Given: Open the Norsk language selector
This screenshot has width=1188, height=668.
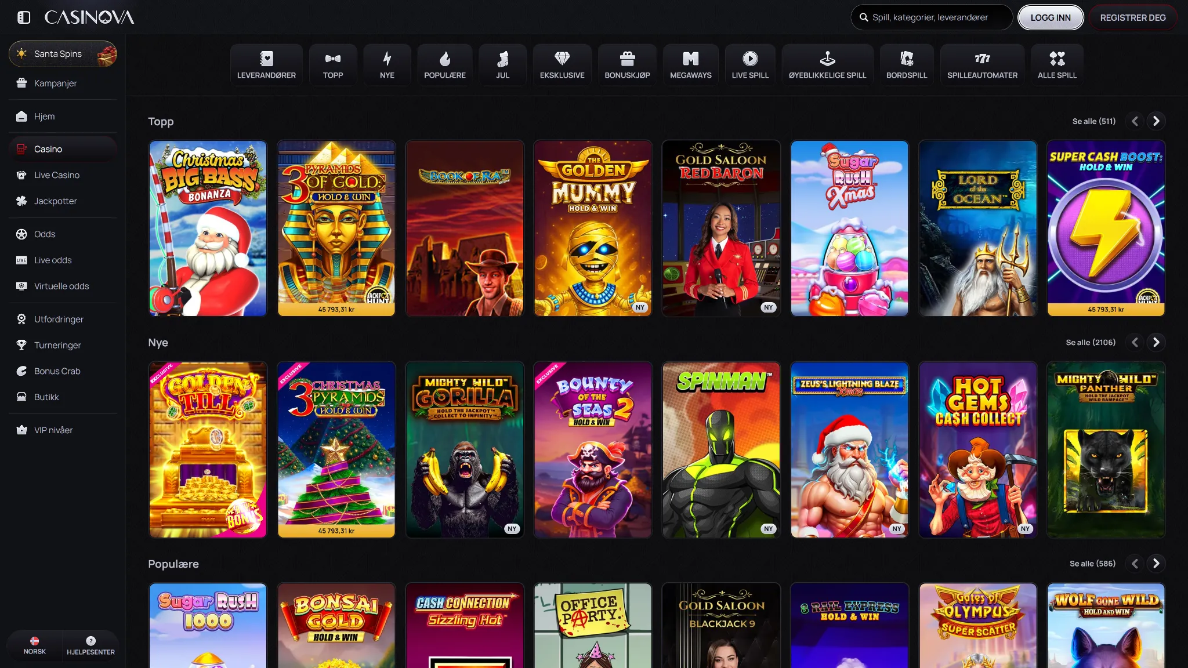Looking at the screenshot, I should pyautogui.click(x=35, y=645).
